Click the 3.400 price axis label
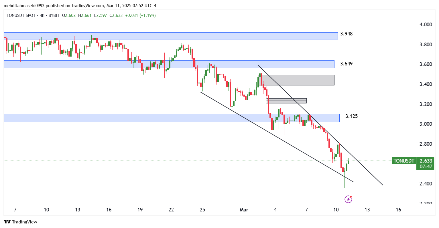Image resolution: width=439 pixels, height=228 pixels. 426,84
